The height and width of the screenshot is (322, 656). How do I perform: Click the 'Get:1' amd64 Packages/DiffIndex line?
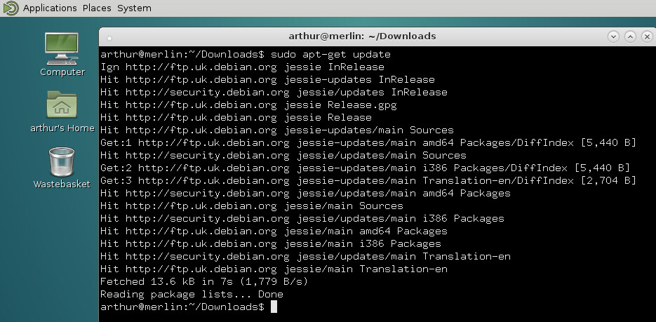(x=368, y=142)
